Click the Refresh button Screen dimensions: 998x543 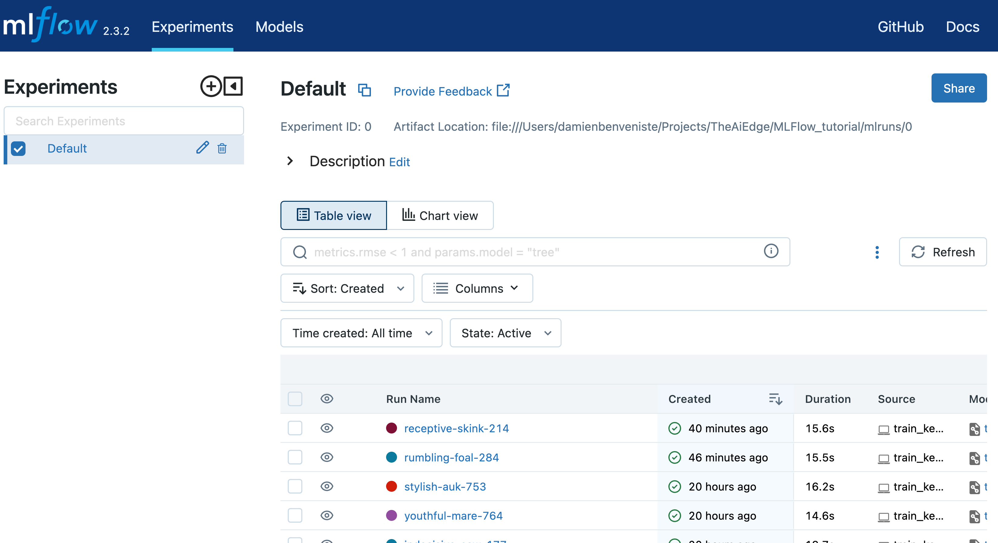(x=942, y=252)
